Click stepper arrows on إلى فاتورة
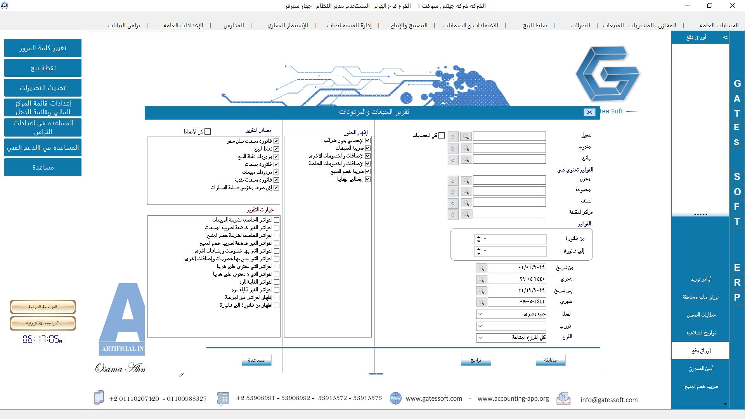Image resolution: width=745 pixels, height=419 pixels. coord(478,251)
